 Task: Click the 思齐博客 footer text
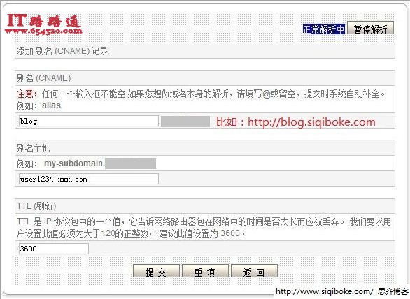(x=393, y=291)
